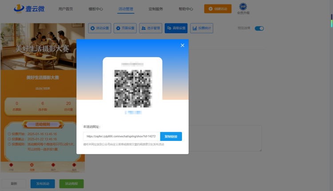Viewport: 333px width, 191px height.
Task: Click the hint text under the URL field
Action: 123,144
